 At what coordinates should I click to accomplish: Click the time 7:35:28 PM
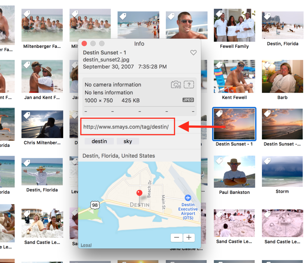(152, 67)
